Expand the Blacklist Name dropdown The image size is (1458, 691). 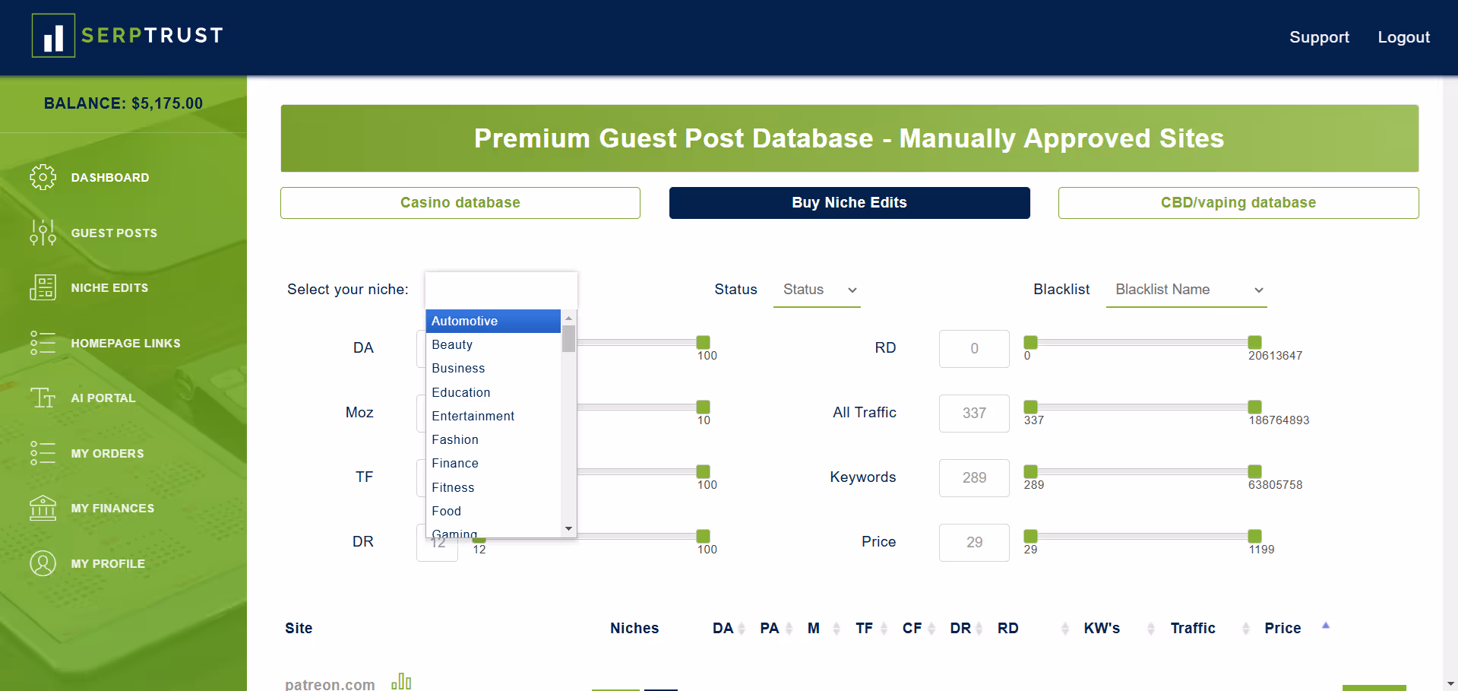click(1186, 290)
